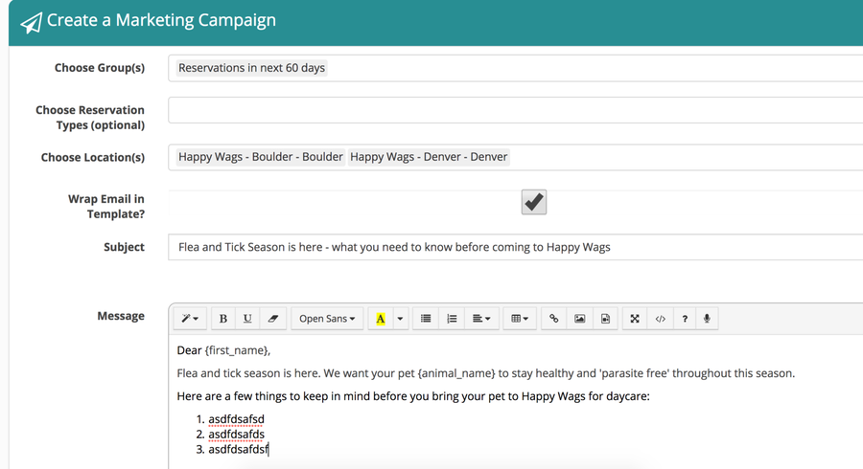This screenshot has width=863, height=469.
Task: Select the Happy Wags - Denver location tag
Action: tap(429, 157)
